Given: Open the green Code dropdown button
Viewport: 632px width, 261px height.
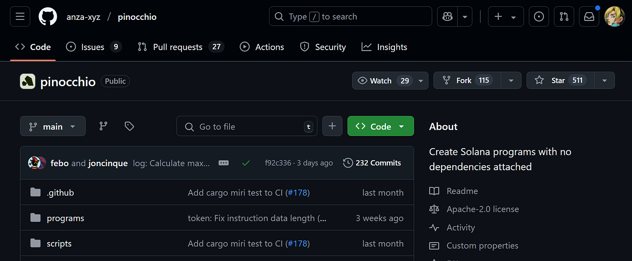Looking at the screenshot, I should coord(381,126).
